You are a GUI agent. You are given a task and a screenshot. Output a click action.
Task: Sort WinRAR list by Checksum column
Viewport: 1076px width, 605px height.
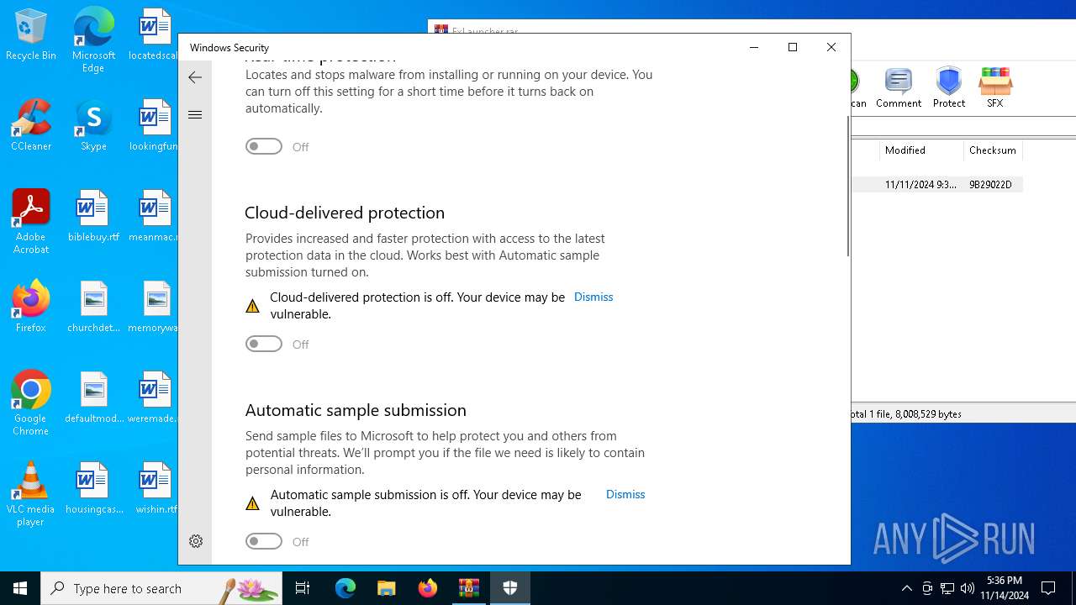tap(993, 150)
